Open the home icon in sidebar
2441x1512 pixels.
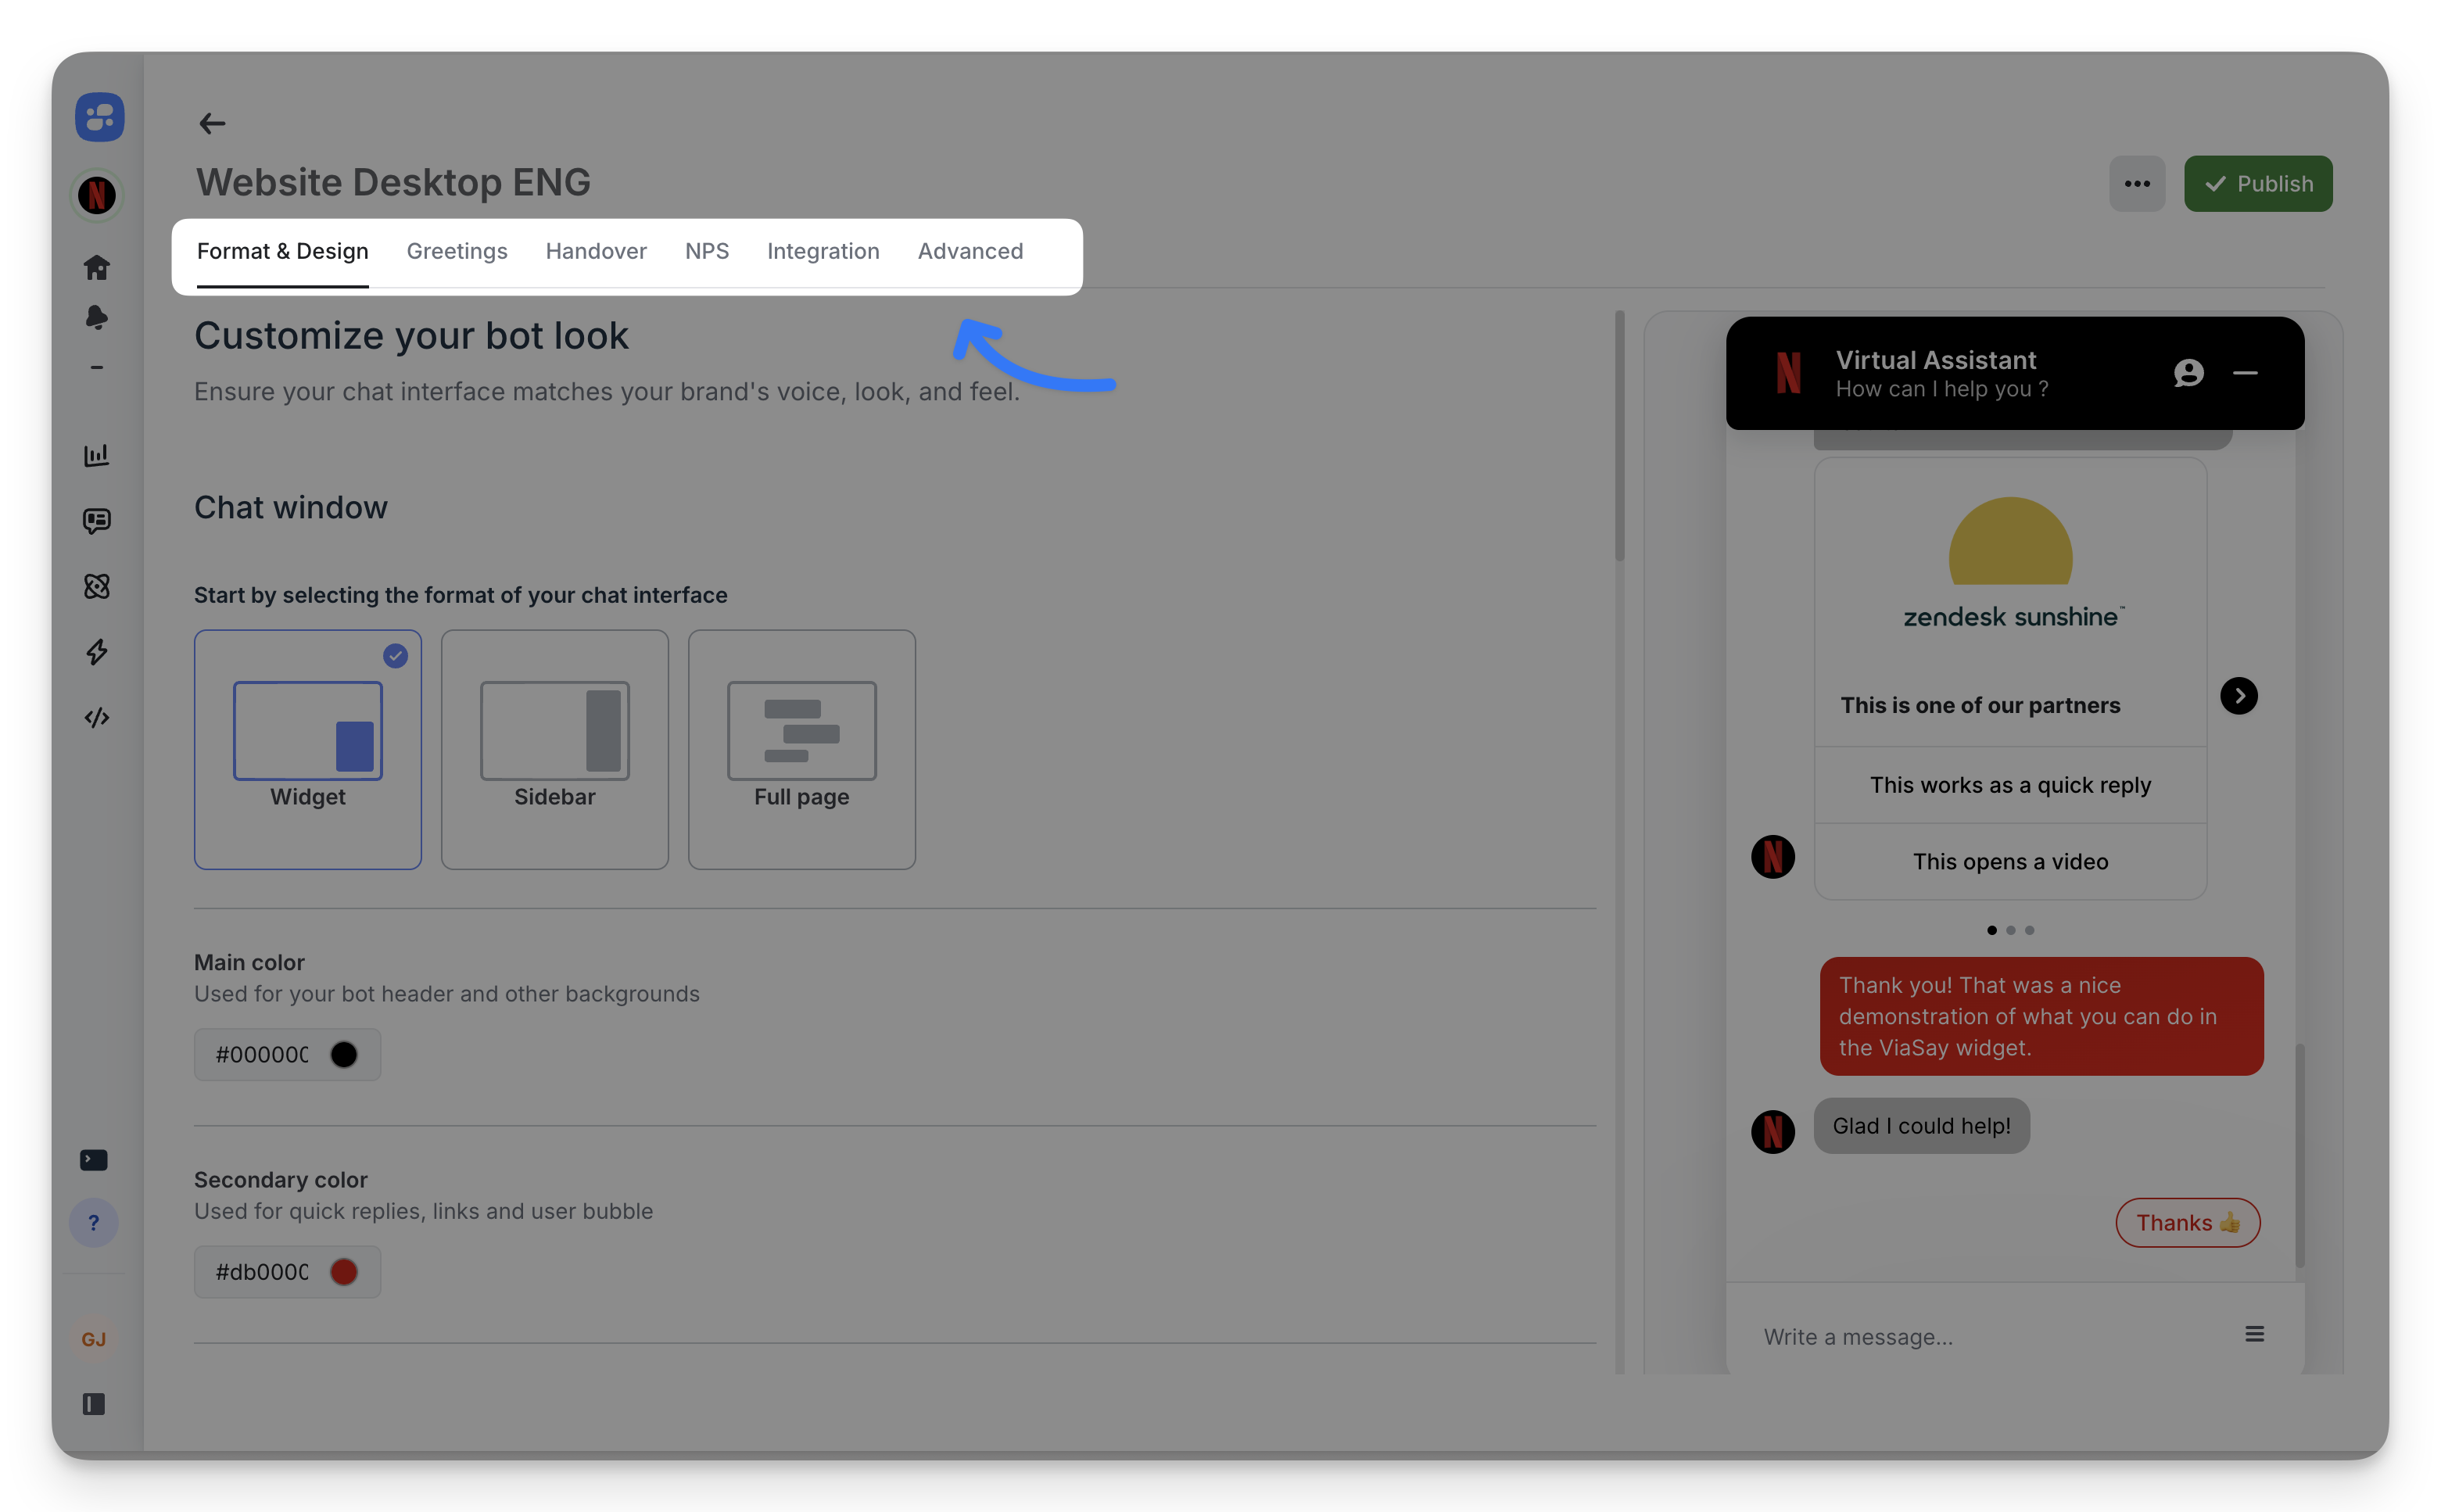coord(97,267)
